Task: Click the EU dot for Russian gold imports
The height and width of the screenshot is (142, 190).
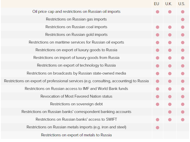Action: [157, 35]
